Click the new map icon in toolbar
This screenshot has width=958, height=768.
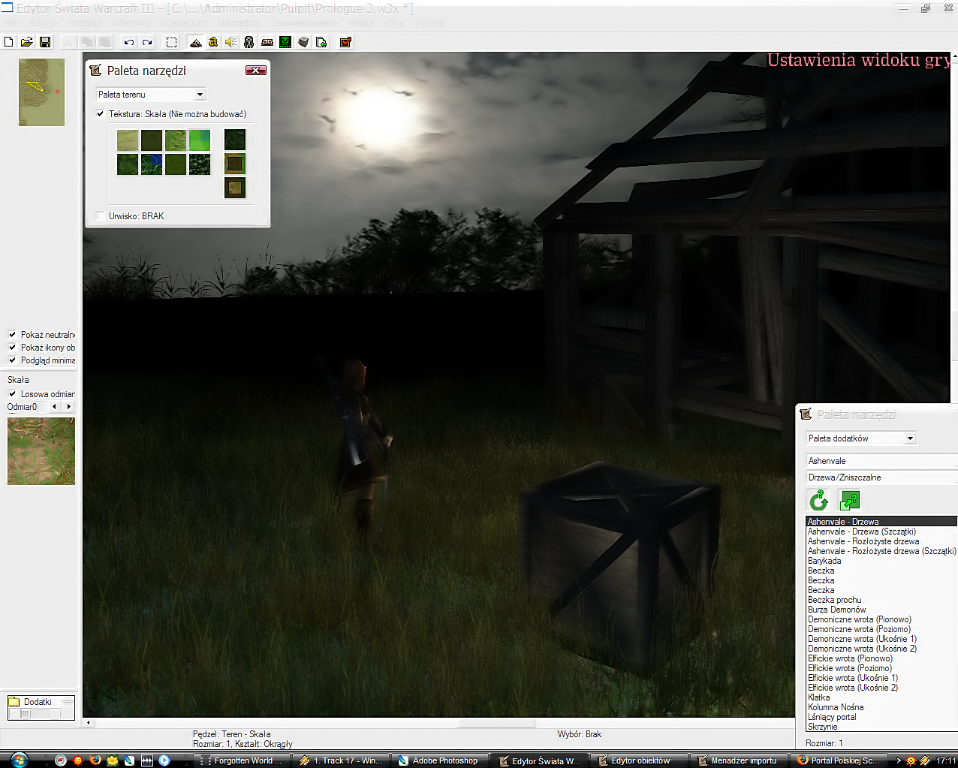click(9, 42)
